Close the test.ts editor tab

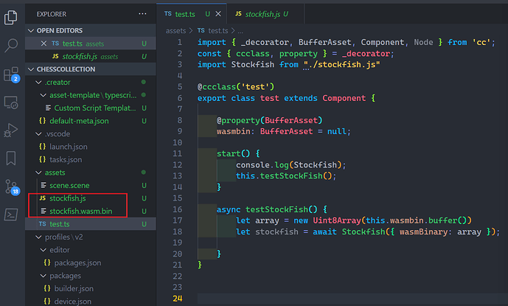coord(218,13)
